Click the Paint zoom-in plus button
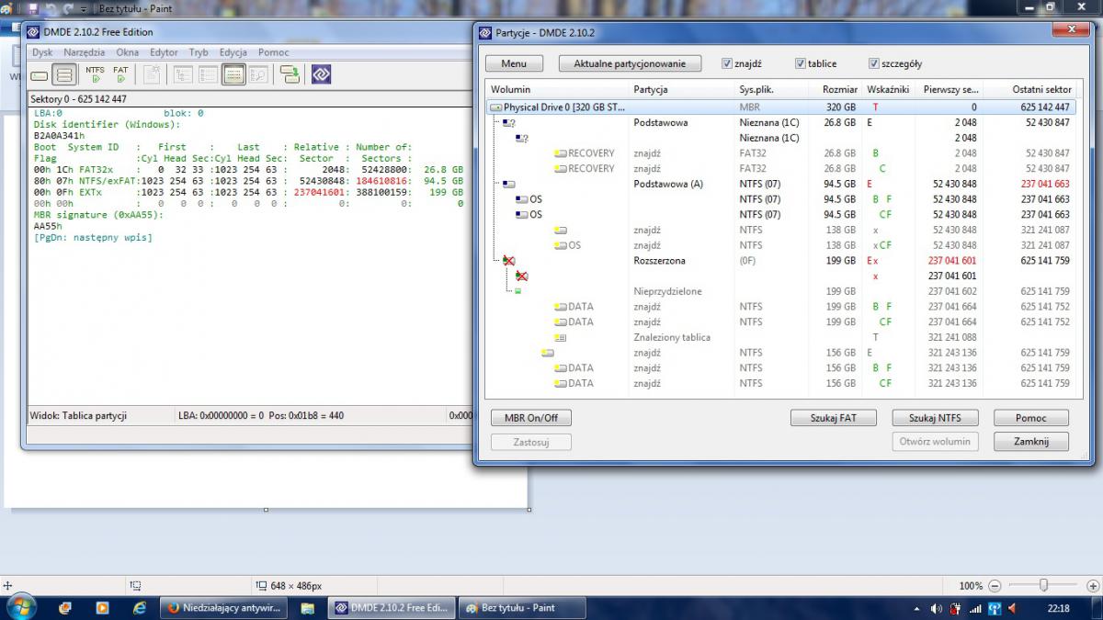Screen dimensions: 1103x620 click(1091, 585)
